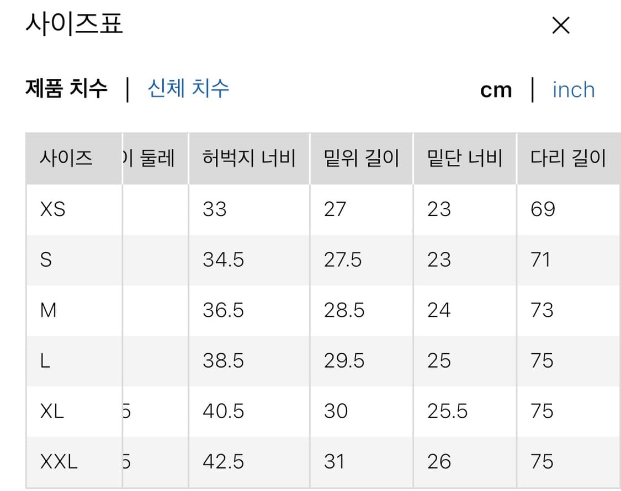Select the 제품 치수 tab
The height and width of the screenshot is (491, 621).
[66, 88]
